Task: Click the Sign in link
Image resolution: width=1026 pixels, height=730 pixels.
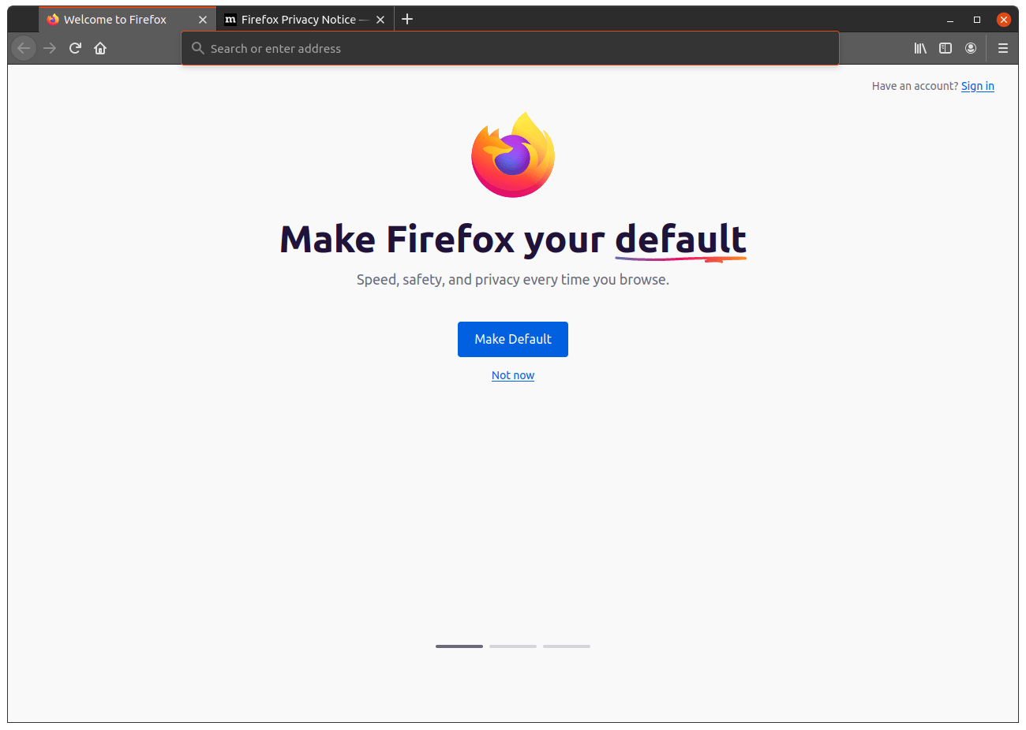Action: pyautogui.click(x=978, y=86)
